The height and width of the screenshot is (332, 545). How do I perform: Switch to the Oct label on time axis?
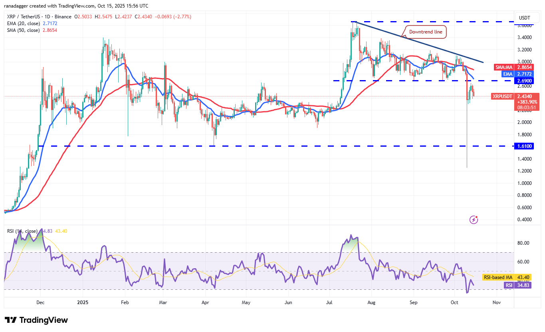(x=454, y=303)
